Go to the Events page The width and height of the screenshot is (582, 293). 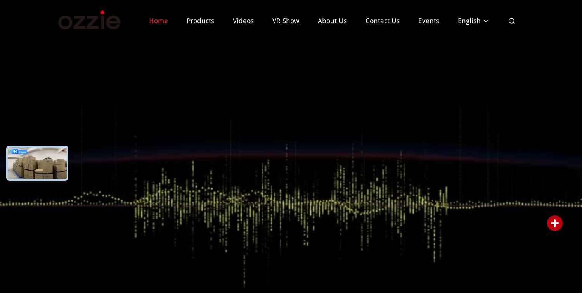tap(429, 21)
